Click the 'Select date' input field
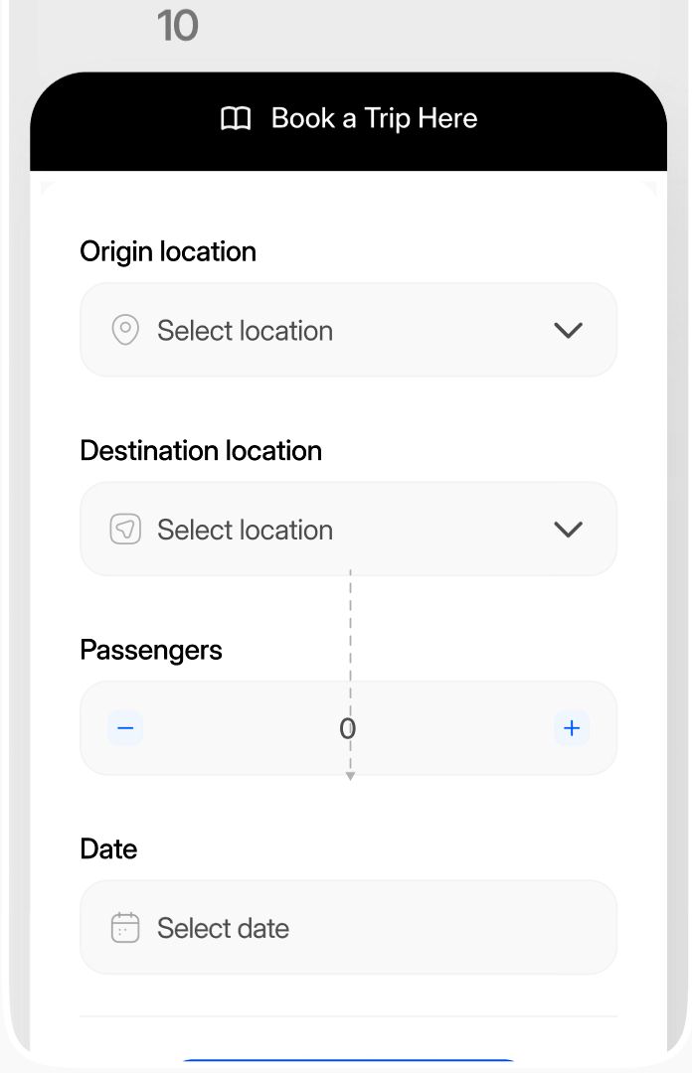The height and width of the screenshot is (1073, 692). coord(348,928)
